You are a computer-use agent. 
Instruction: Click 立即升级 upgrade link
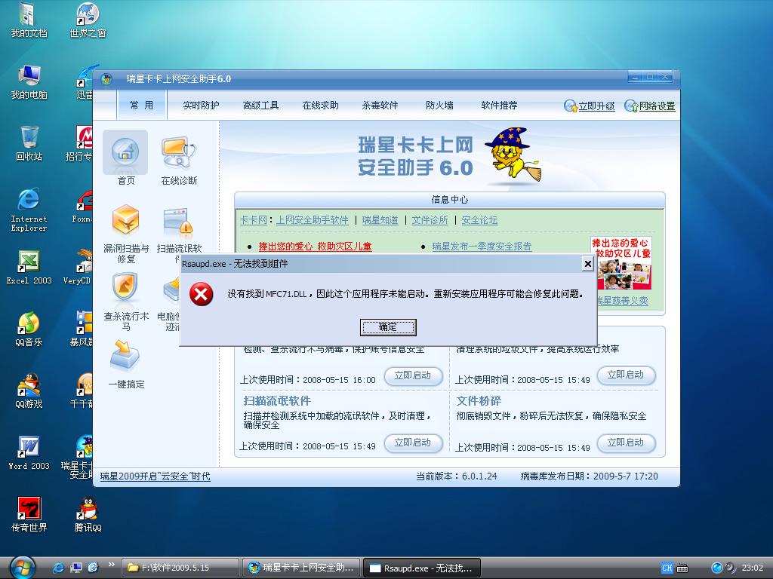[590, 106]
